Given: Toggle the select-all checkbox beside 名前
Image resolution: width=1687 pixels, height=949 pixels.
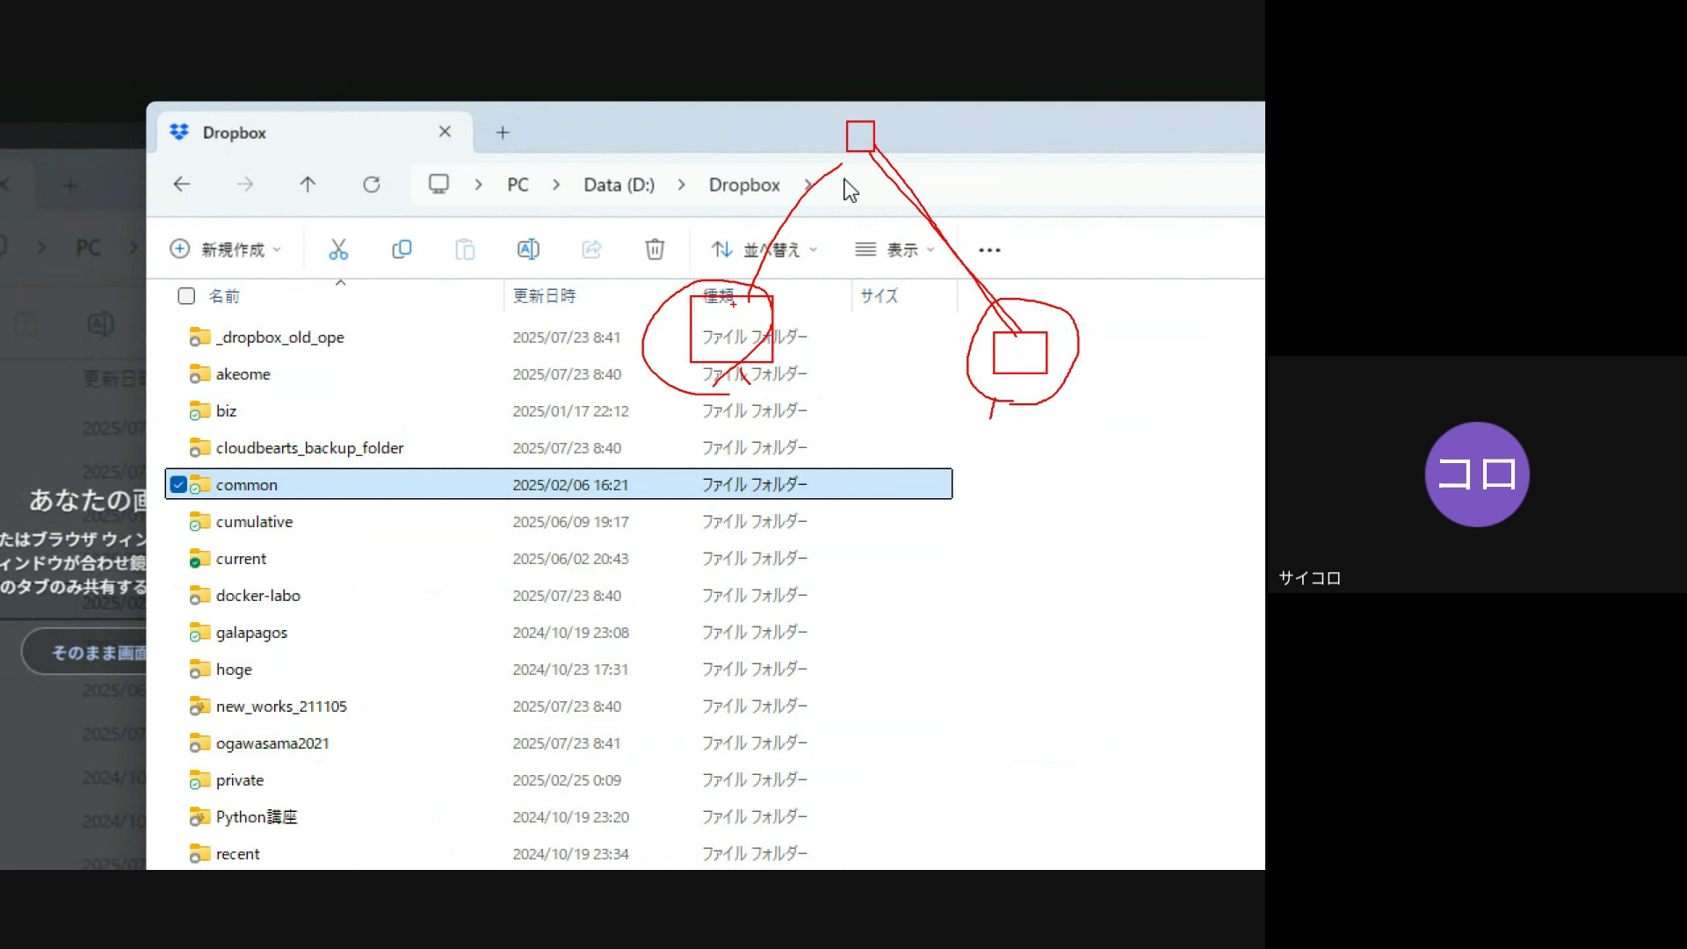Looking at the screenshot, I should click(186, 296).
